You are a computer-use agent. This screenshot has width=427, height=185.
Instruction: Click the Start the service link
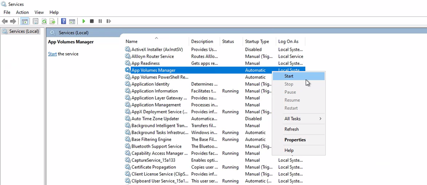point(52,54)
